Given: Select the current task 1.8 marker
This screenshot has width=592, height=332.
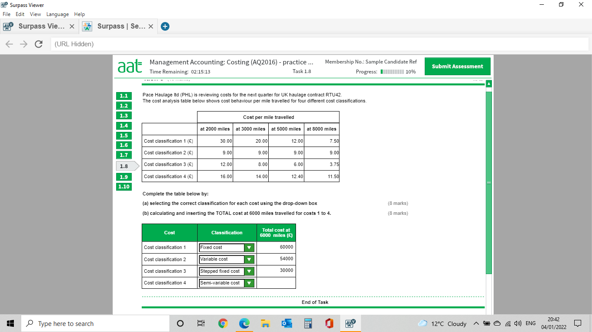Looking at the screenshot, I should 127,166.
